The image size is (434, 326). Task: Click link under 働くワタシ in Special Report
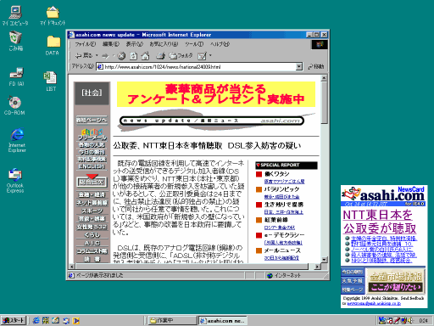click(x=284, y=182)
